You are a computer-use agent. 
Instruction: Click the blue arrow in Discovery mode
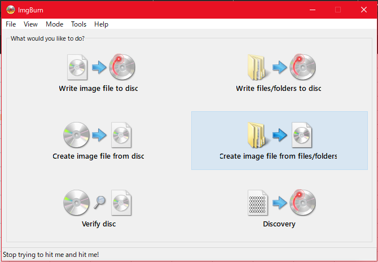coord(280,203)
